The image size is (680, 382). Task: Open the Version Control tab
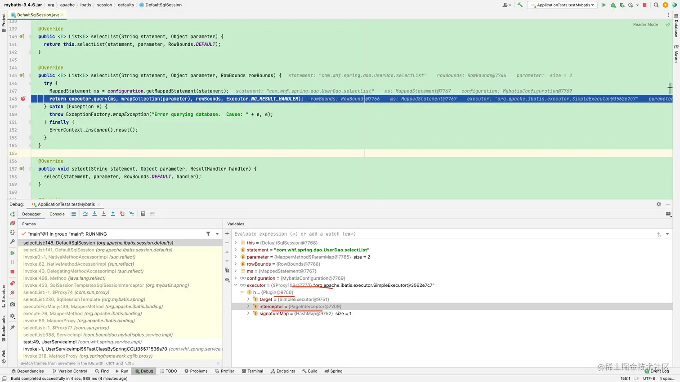click(70, 371)
